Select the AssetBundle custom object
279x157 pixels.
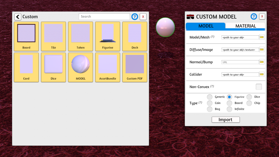click(x=108, y=67)
